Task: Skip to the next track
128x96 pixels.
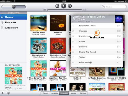Action: click(x=70, y=6)
